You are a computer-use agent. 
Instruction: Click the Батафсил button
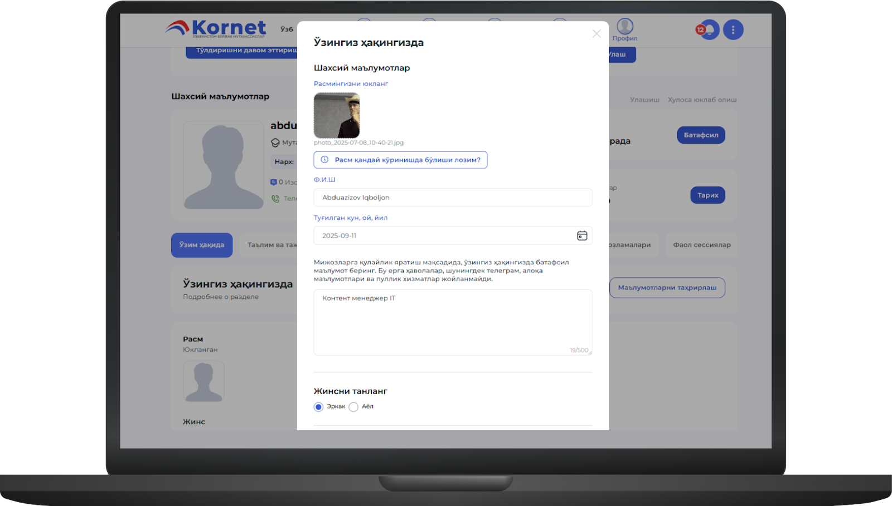coord(701,135)
